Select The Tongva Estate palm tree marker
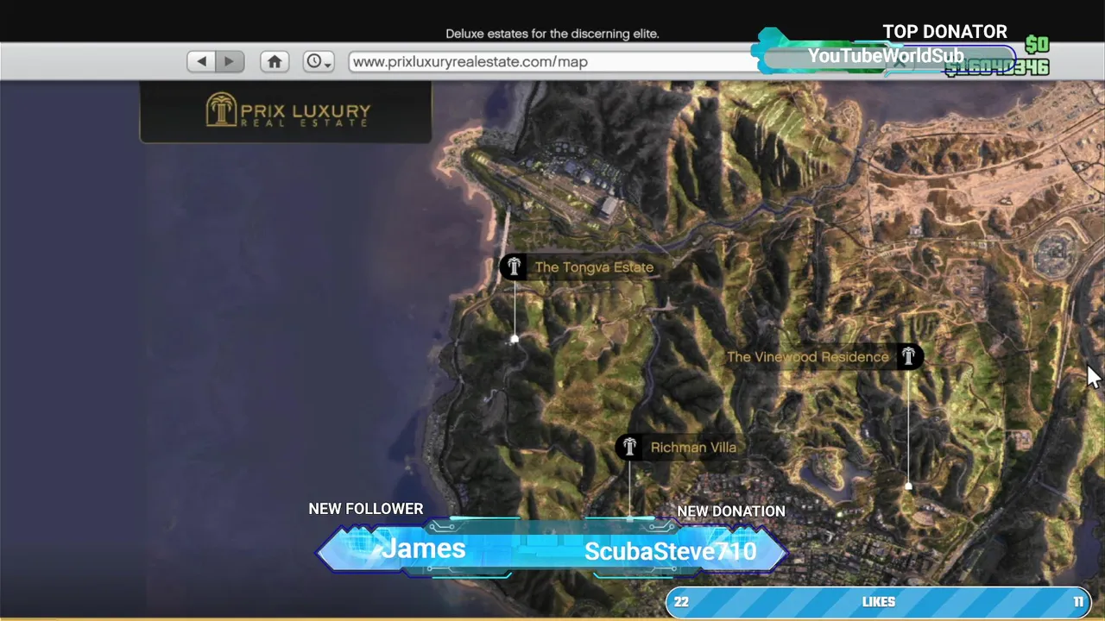This screenshot has height=621, width=1105. (514, 267)
